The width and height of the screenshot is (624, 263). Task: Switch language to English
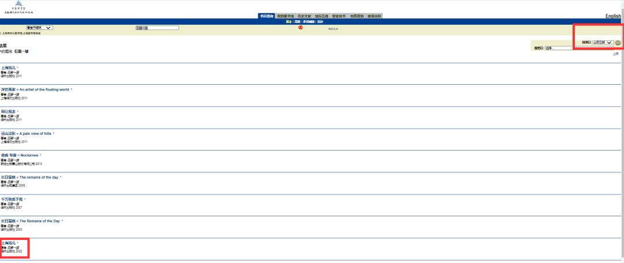click(613, 16)
